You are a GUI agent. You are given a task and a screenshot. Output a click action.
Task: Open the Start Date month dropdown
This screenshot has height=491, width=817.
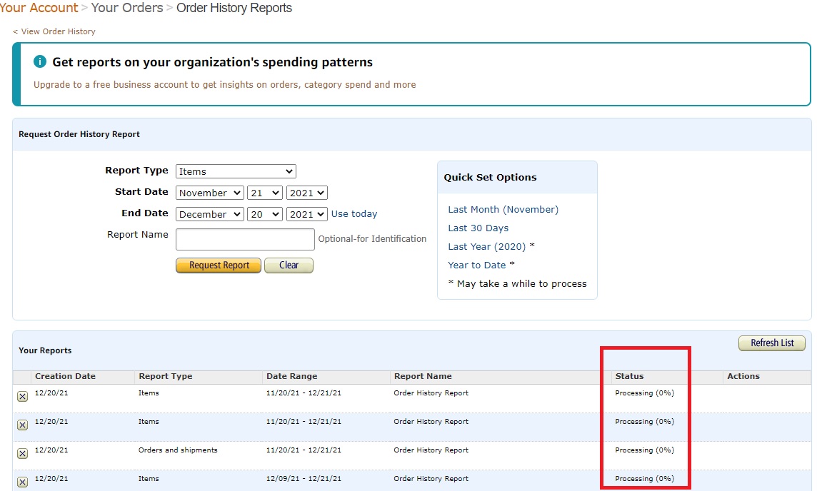click(209, 193)
